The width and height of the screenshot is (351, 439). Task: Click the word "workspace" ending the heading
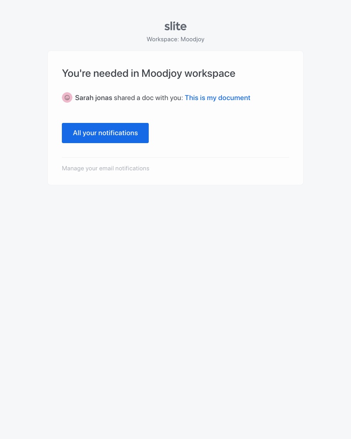tap(210, 73)
